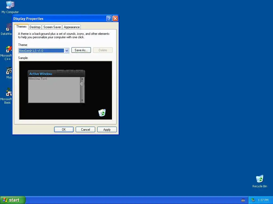The height and width of the screenshot is (204, 273).
Task: Click the Recycle Bin in the theme sample
Action: 102,113
